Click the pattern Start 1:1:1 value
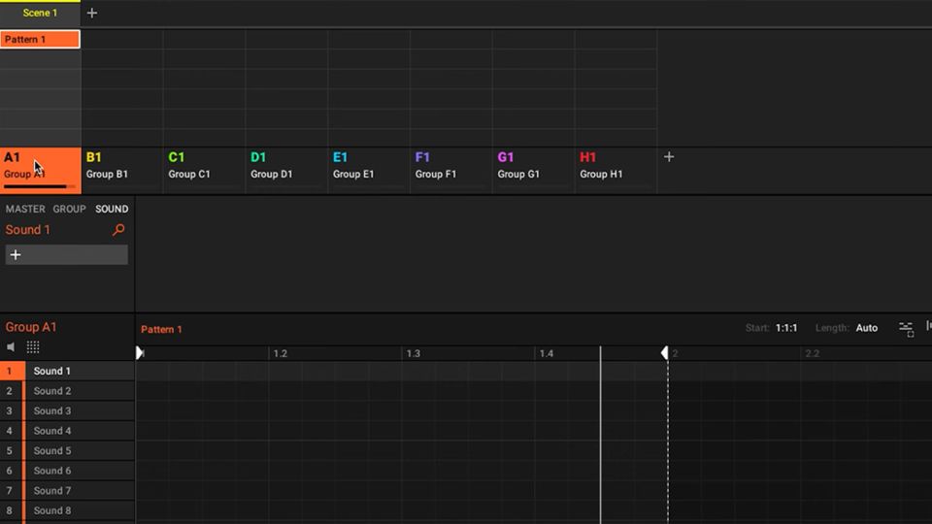This screenshot has height=524, width=932. (x=786, y=328)
